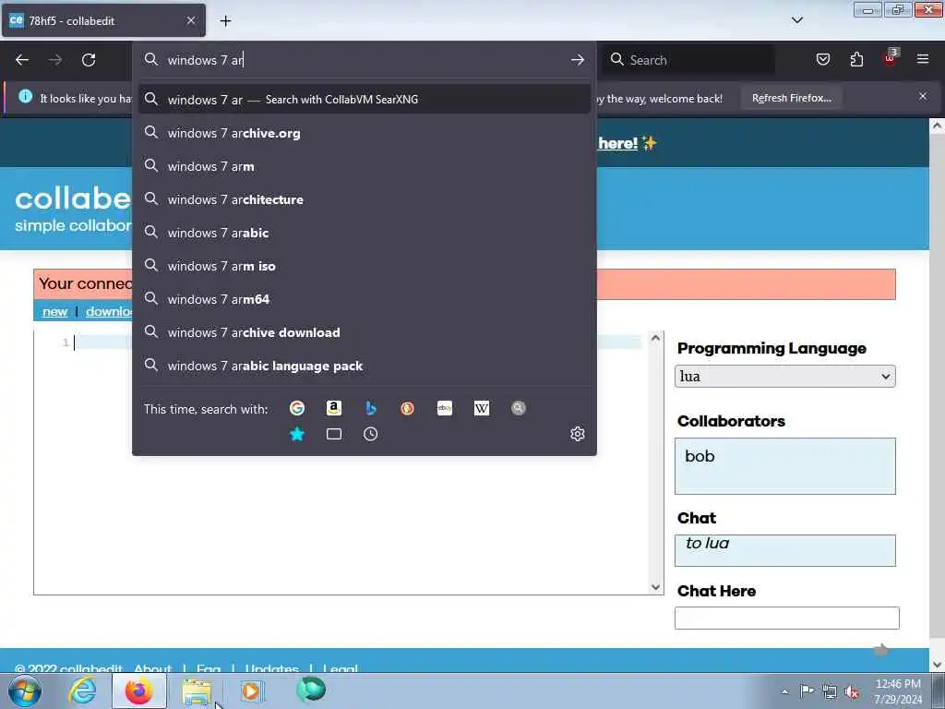945x709 pixels.
Task: Search history using the clock icon
Action: pyautogui.click(x=371, y=434)
